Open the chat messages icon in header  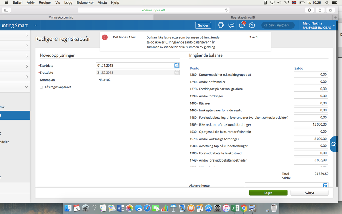pyautogui.click(x=231, y=25)
